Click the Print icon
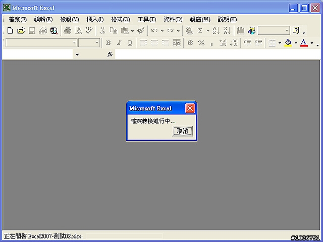The width and height of the screenshot is (323, 242). tap(67, 31)
